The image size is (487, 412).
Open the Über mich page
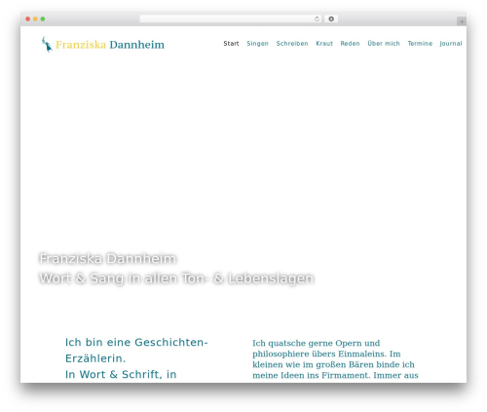[384, 43]
